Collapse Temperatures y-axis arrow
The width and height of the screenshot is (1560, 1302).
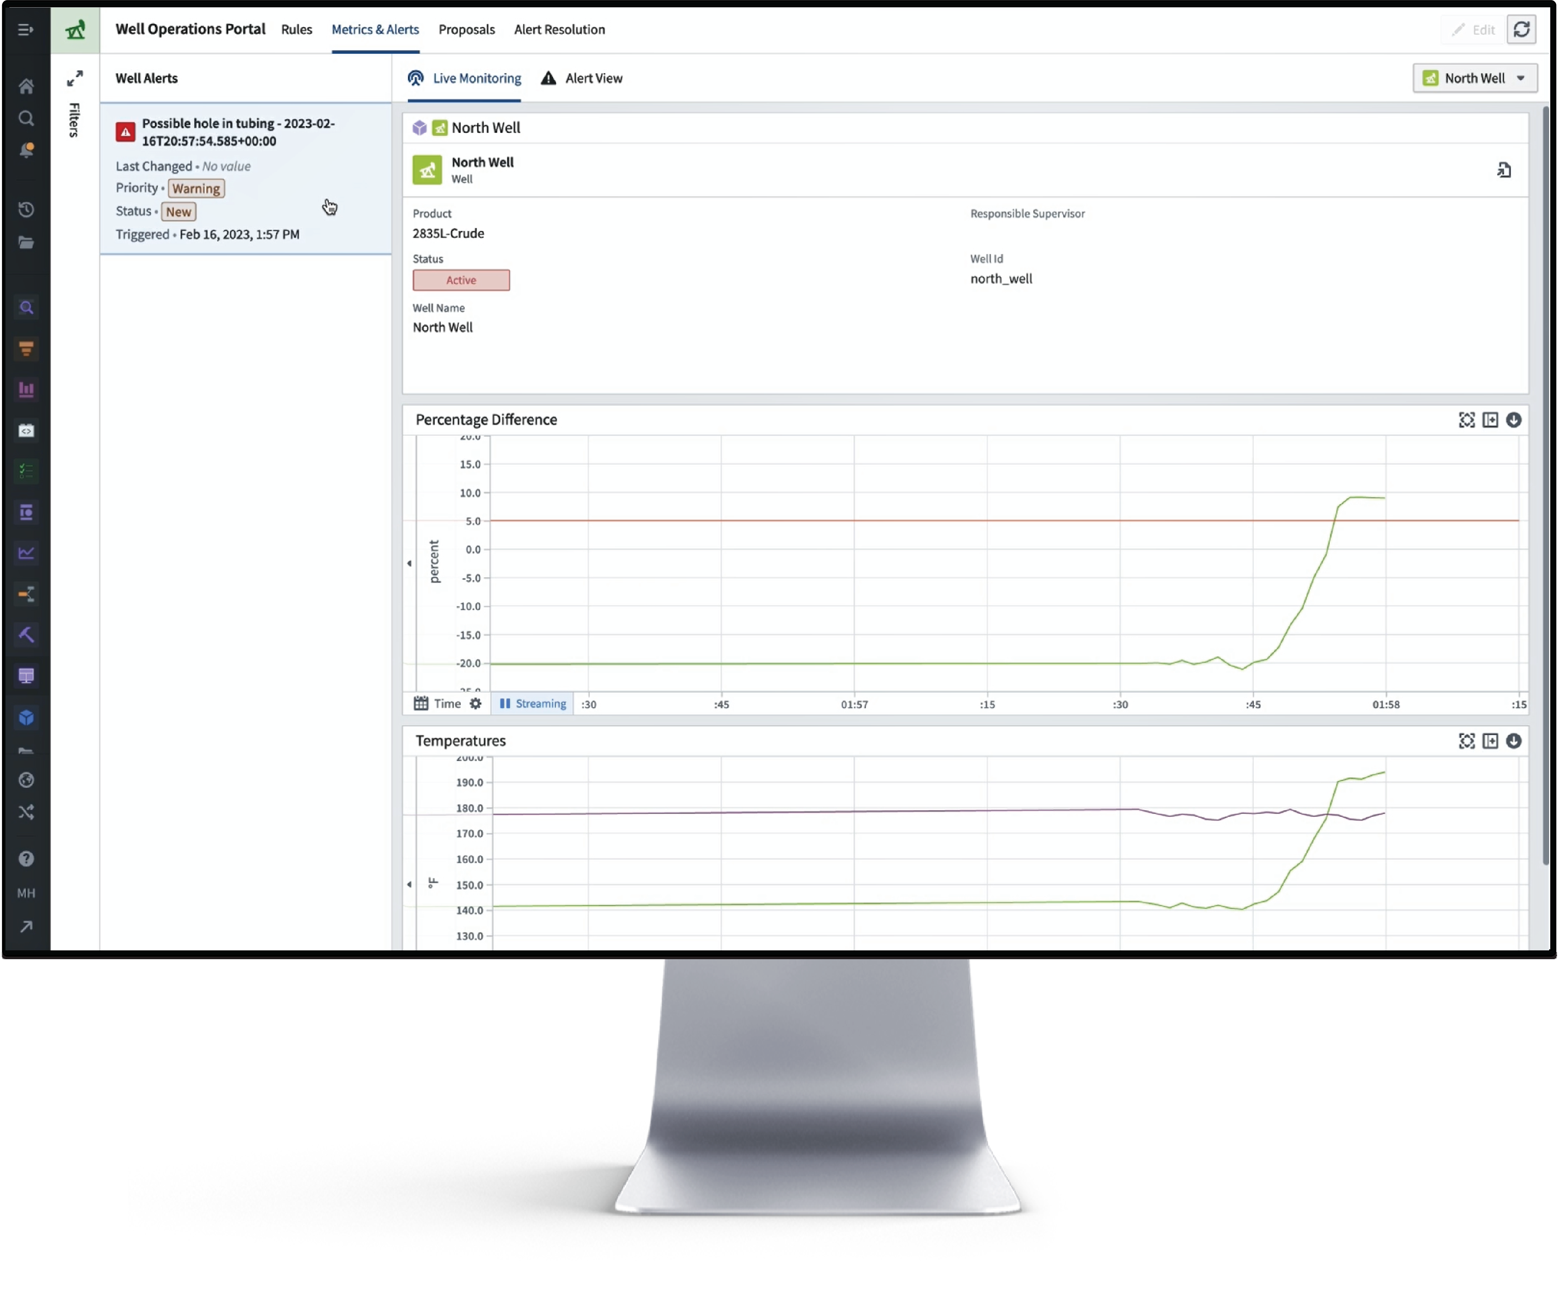point(409,885)
